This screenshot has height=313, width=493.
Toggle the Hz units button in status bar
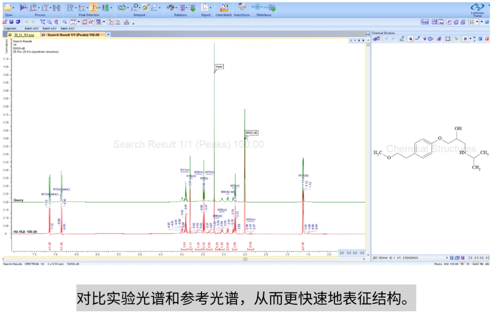point(482,264)
